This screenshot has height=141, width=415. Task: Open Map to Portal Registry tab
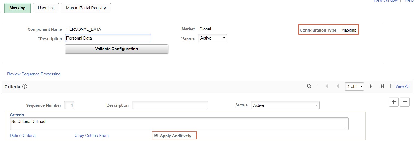(x=86, y=8)
